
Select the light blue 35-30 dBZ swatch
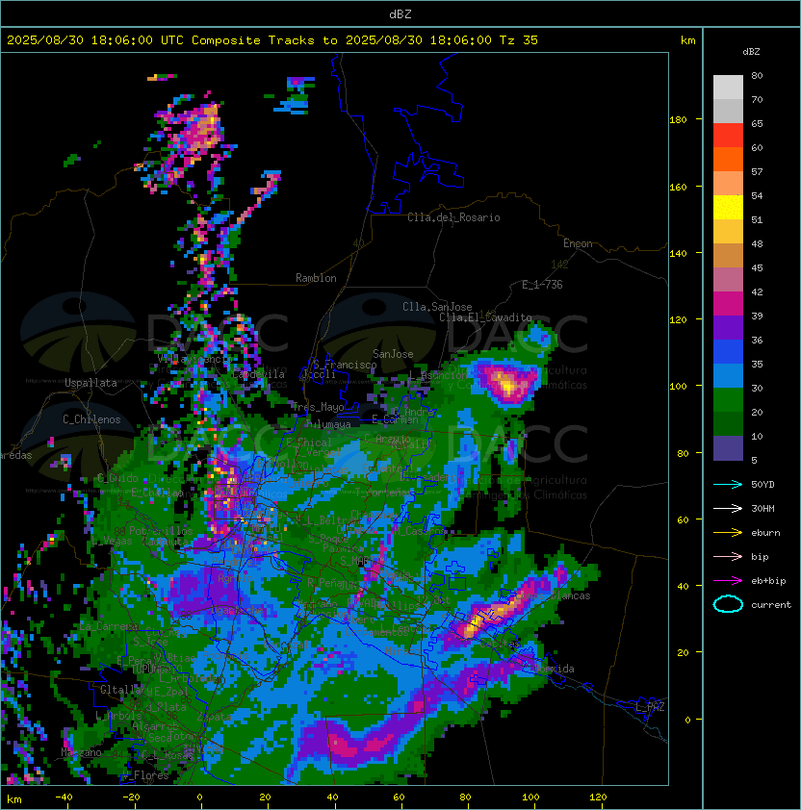click(x=728, y=375)
